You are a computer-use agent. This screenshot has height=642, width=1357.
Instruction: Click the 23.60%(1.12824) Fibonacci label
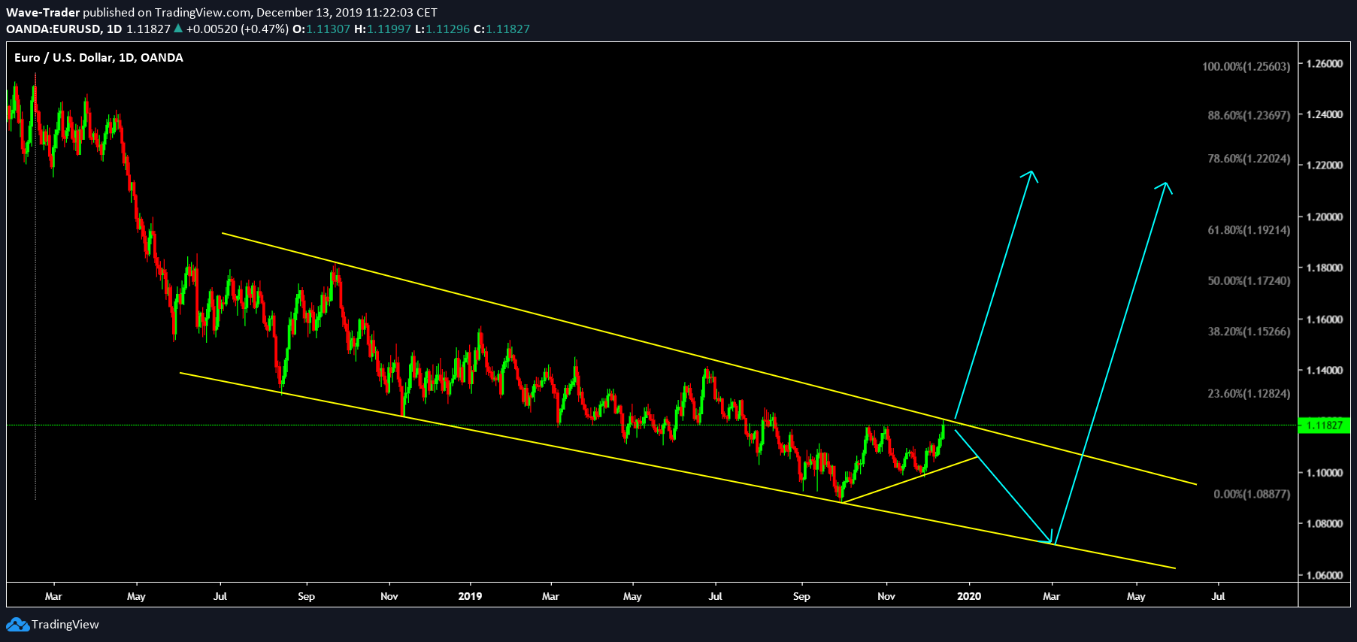point(1249,393)
